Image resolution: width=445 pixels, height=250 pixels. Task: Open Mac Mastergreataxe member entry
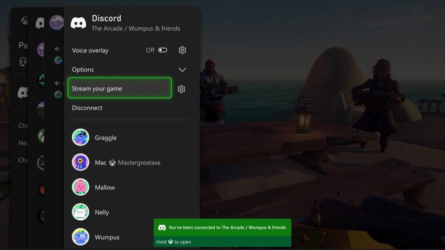128,162
